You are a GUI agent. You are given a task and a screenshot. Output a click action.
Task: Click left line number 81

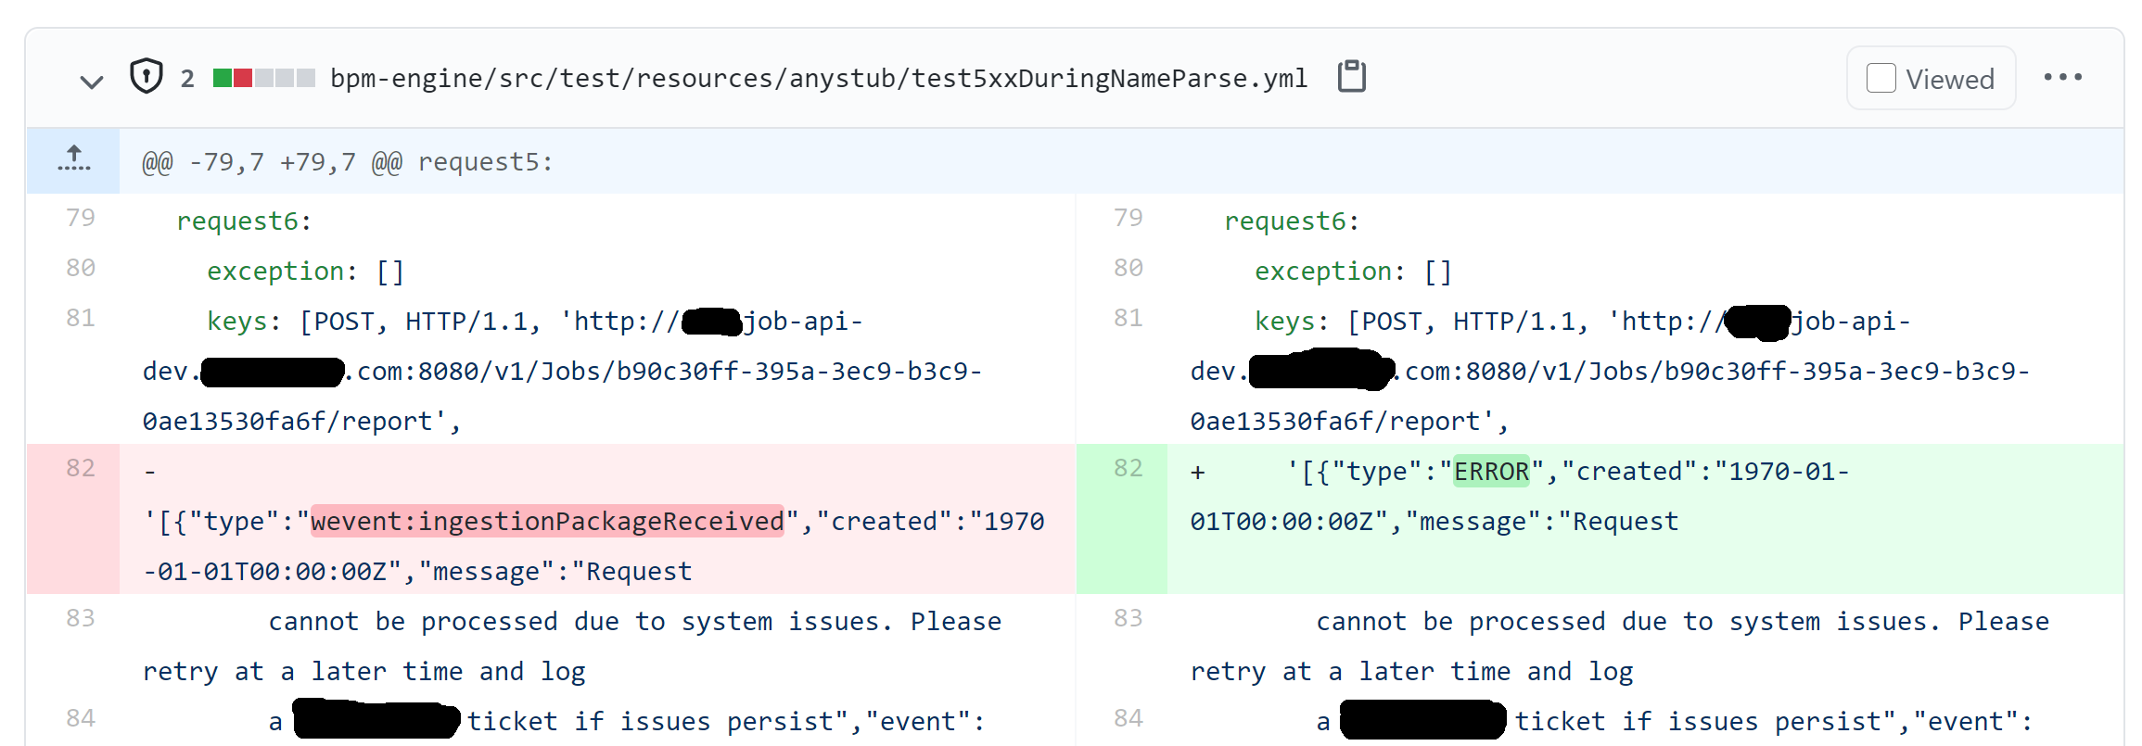click(x=81, y=318)
